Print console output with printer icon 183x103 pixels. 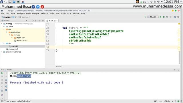(6, 86)
